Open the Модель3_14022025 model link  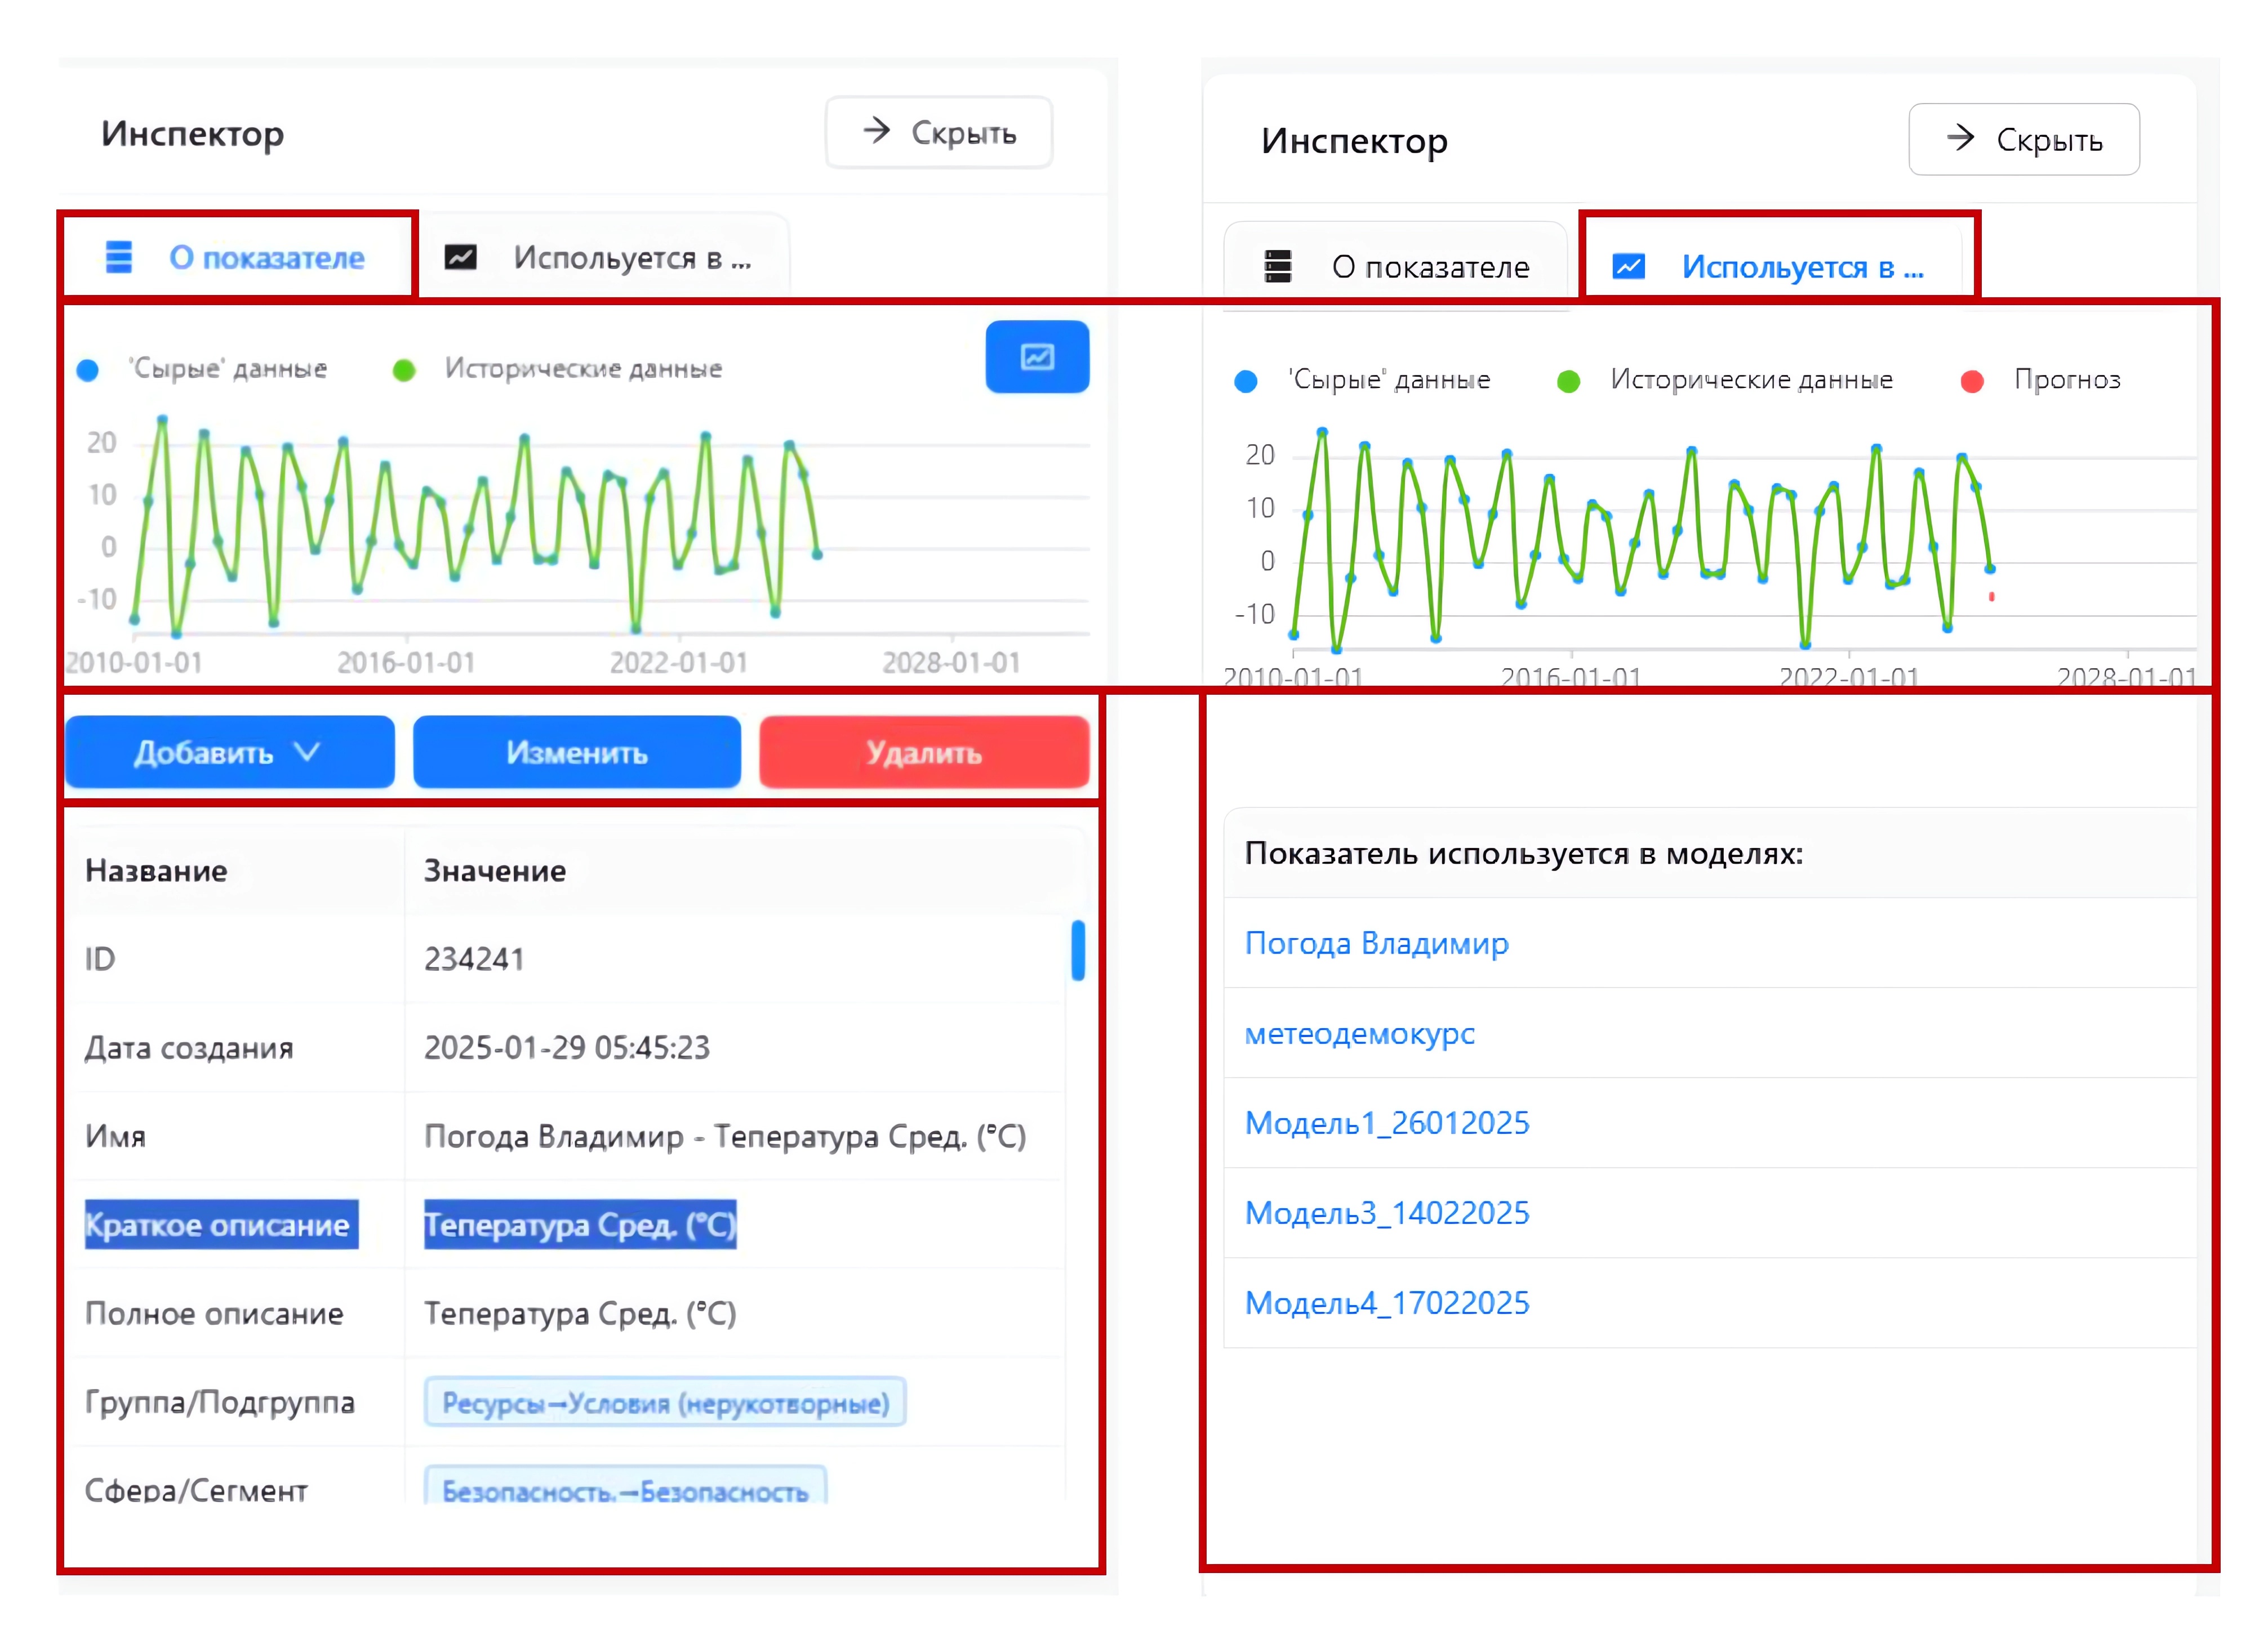point(1387,1213)
